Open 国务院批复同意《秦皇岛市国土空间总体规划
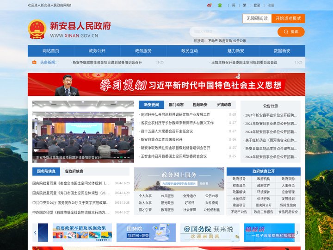This screenshot has width=333, height=250. (71, 183)
